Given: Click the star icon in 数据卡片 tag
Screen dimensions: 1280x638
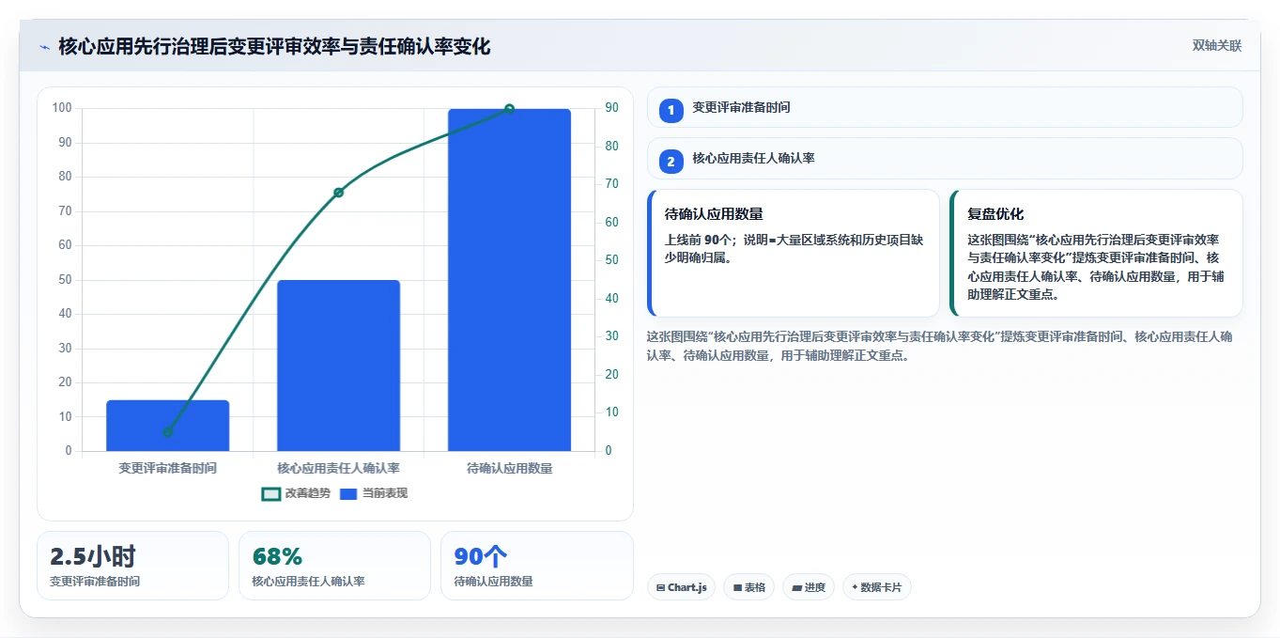Looking at the screenshot, I should click(x=855, y=587).
